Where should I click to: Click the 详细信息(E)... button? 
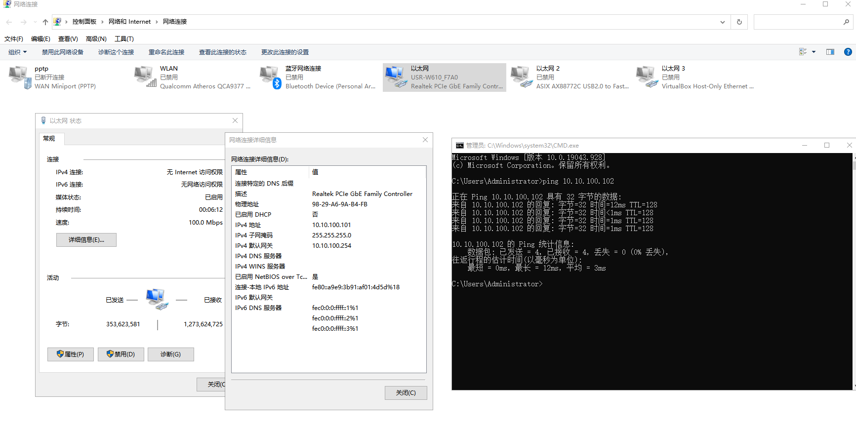click(x=86, y=240)
